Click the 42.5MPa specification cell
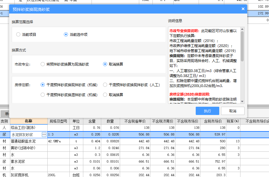 click(x=59, y=141)
